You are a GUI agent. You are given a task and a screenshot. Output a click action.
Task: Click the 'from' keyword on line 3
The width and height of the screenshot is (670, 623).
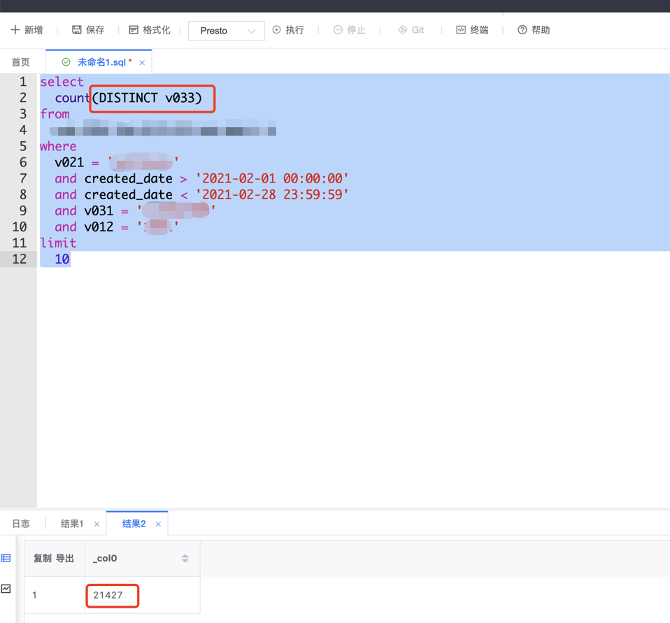click(55, 114)
